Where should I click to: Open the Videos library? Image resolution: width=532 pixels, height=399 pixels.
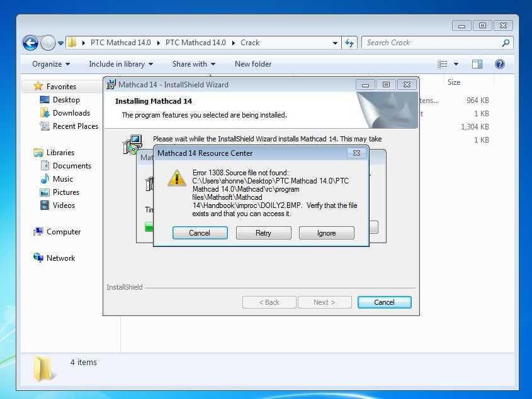[x=64, y=205]
